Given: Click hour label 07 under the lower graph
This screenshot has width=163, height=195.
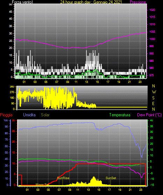Looking at the screenshot, I should [x=59, y=190].
